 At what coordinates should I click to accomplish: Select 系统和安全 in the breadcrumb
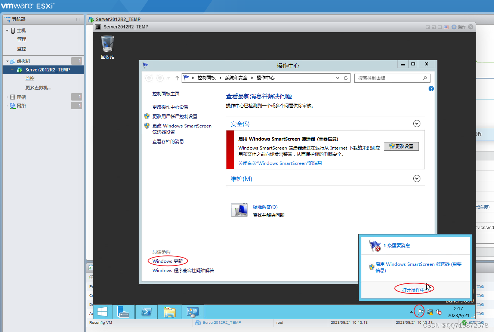(x=236, y=78)
